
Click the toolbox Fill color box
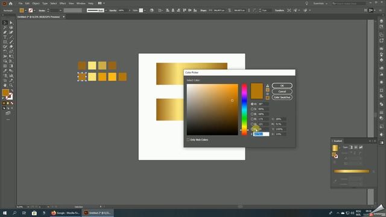(x=5, y=93)
